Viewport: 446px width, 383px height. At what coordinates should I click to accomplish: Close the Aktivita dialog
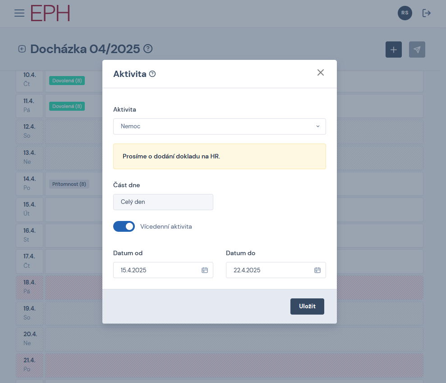pyautogui.click(x=320, y=73)
